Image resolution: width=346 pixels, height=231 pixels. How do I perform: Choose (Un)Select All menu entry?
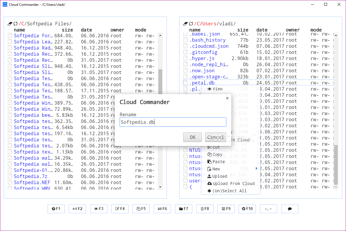[227, 191]
